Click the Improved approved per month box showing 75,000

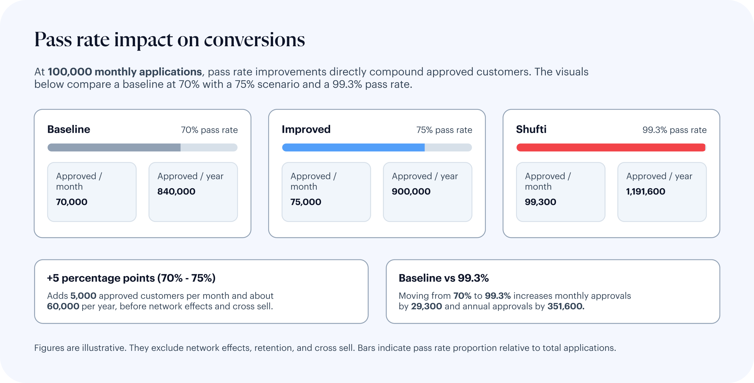pyautogui.click(x=326, y=192)
